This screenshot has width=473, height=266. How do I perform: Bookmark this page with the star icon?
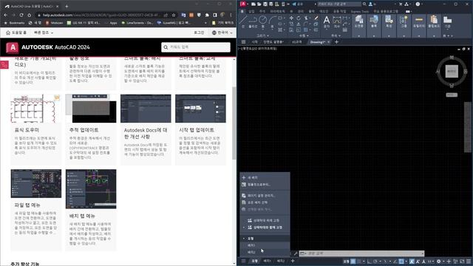point(174,15)
